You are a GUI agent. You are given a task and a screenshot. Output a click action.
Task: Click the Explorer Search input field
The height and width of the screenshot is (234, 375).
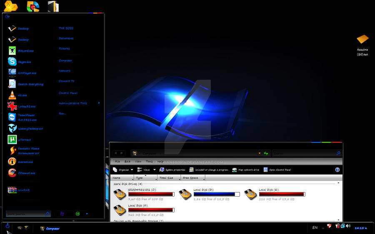(304, 153)
